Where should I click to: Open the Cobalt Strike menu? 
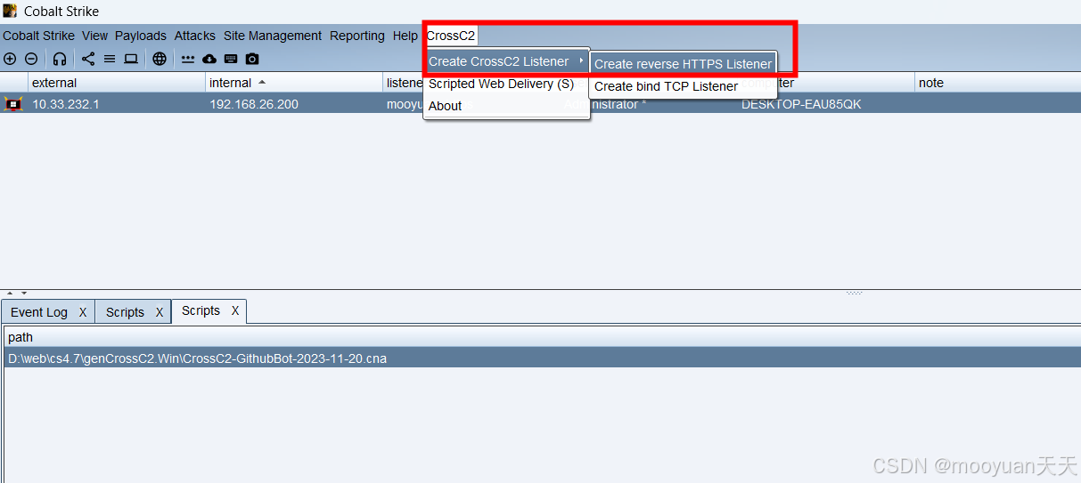[x=38, y=36]
